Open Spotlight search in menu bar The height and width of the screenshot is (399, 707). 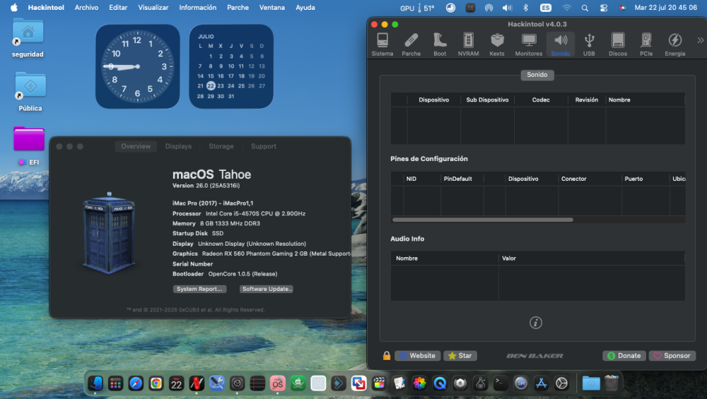(585, 8)
